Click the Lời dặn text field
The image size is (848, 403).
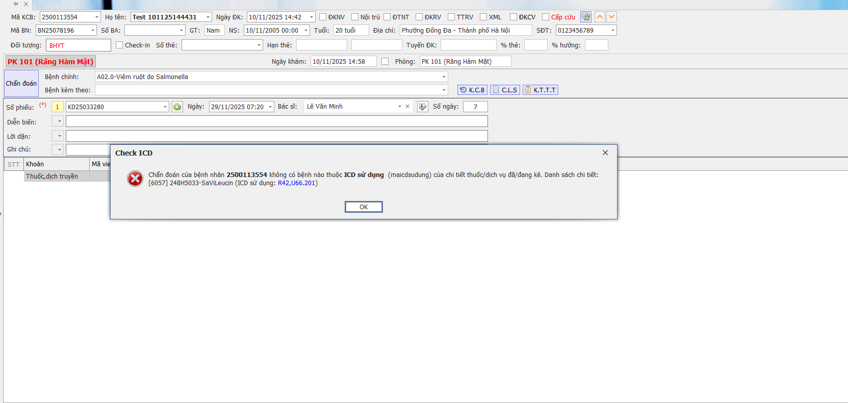tap(276, 136)
